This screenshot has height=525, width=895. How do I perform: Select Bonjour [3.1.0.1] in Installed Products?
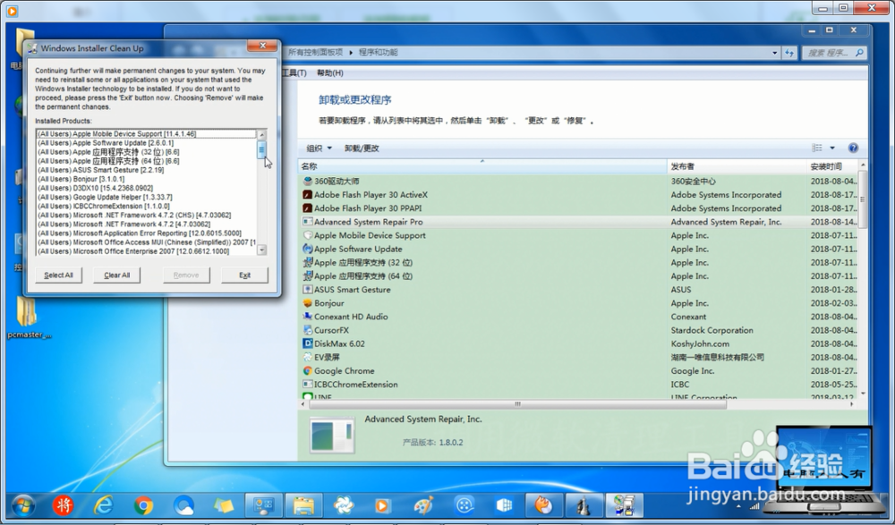coord(147,179)
